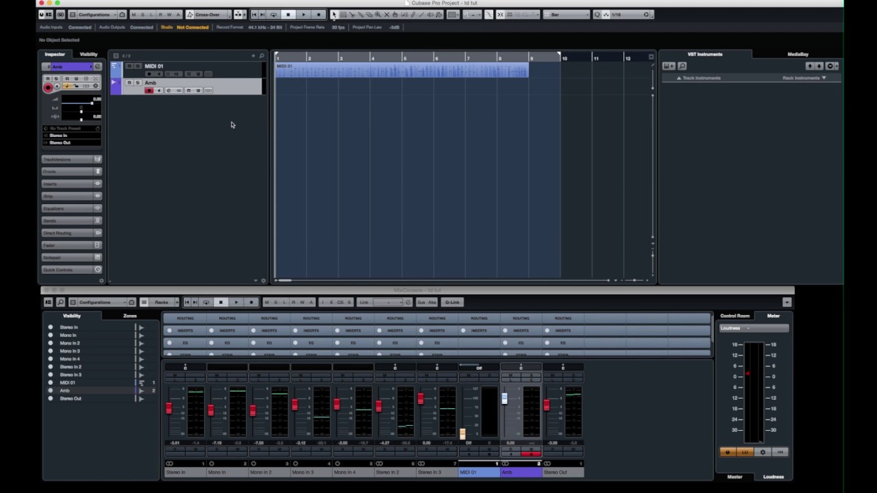Adjust the Stereo Out channel fader
The width and height of the screenshot is (877, 493).
(546, 405)
